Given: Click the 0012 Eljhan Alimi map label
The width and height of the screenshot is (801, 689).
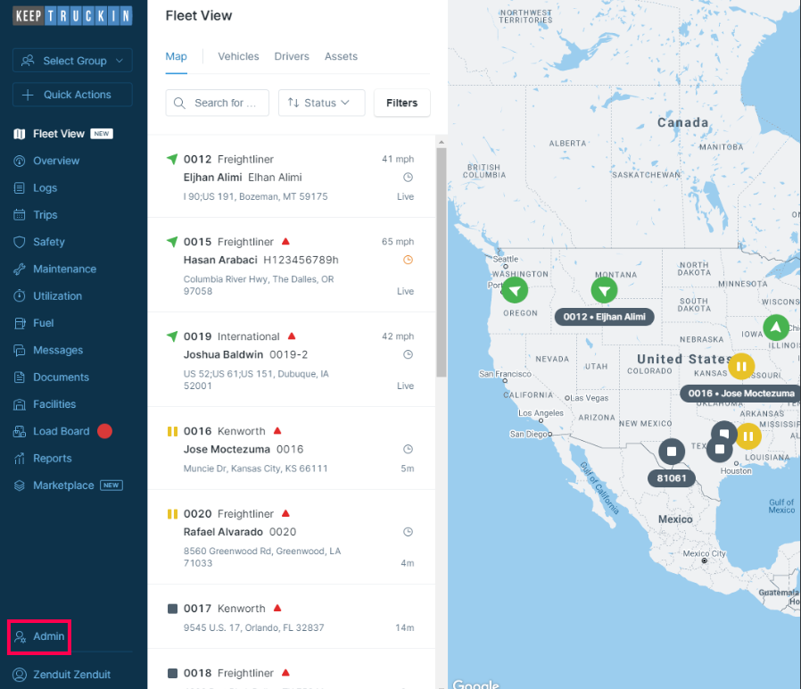Looking at the screenshot, I should [x=605, y=317].
